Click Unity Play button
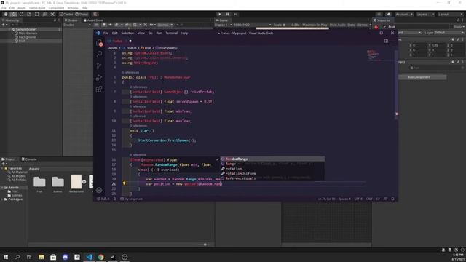The image size is (466, 262). (220, 15)
